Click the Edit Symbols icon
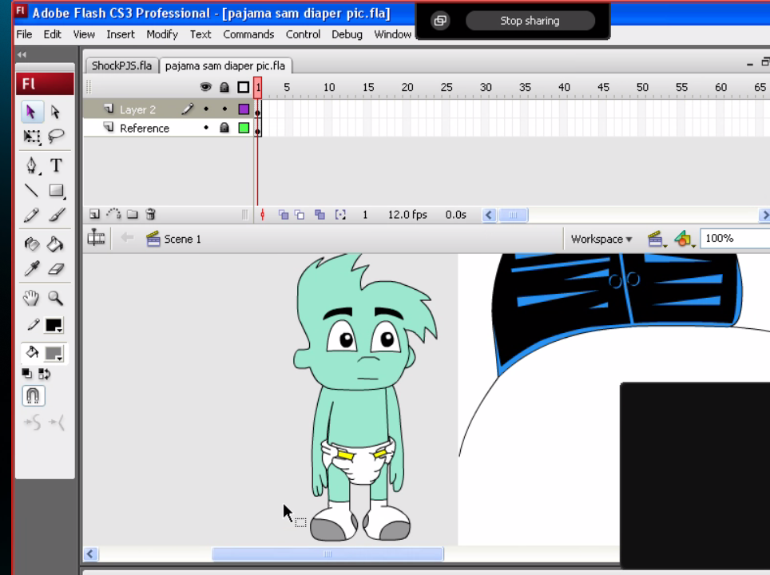This screenshot has height=575, width=770. pyautogui.click(x=684, y=239)
